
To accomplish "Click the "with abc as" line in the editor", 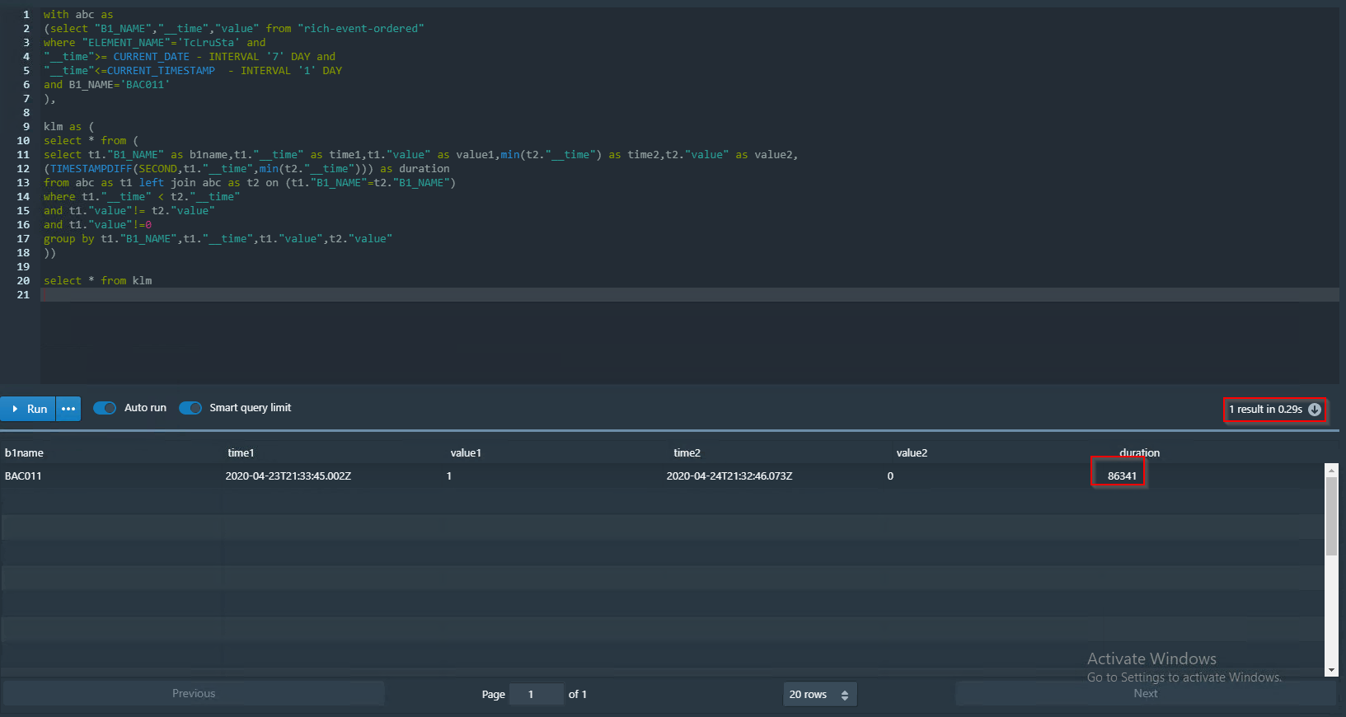I will pyautogui.click(x=78, y=15).
